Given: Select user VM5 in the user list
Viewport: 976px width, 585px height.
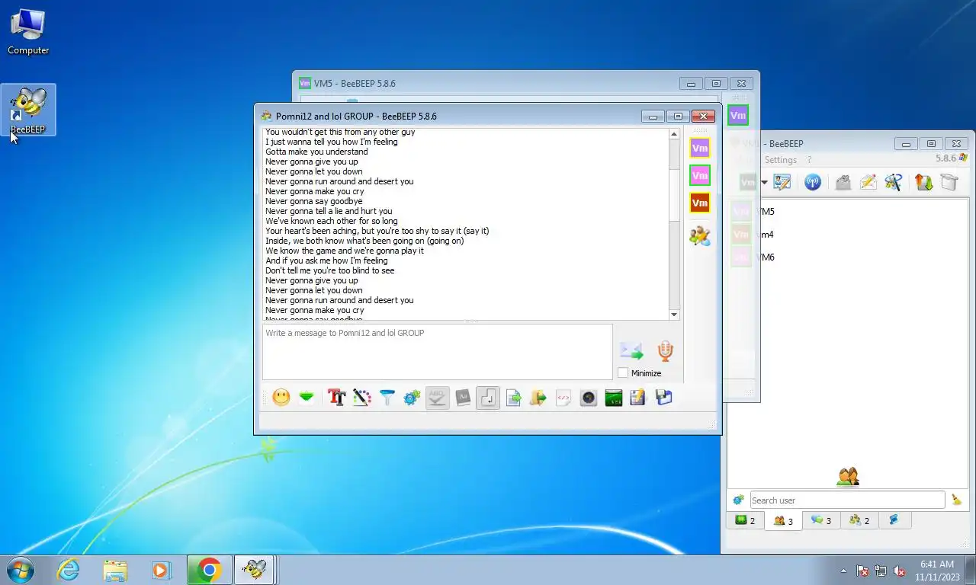Looking at the screenshot, I should pyautogui.click(x=848, y=212).
